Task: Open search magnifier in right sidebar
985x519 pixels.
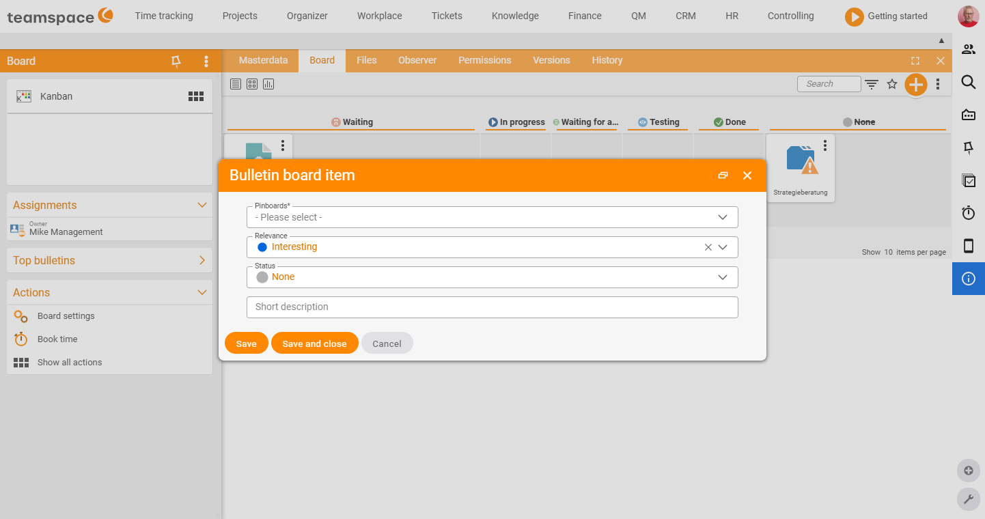Action: (x=969, y=82)
